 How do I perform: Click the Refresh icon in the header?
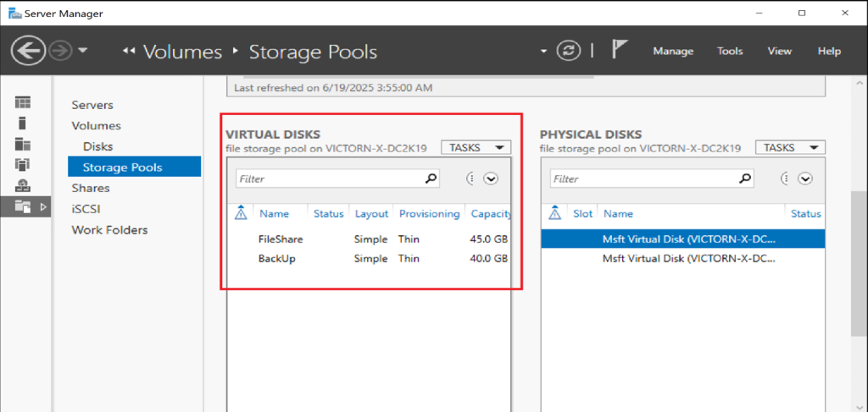pos(568,51)
